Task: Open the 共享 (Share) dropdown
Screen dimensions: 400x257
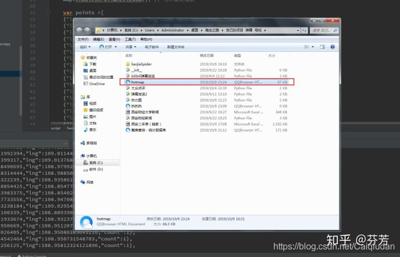Action: pyautogui.click(x=131, y=47)
